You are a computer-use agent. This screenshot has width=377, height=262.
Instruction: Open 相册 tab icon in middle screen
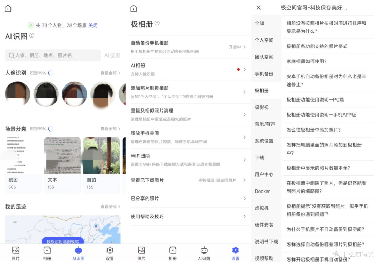click(x=173, y=250)
